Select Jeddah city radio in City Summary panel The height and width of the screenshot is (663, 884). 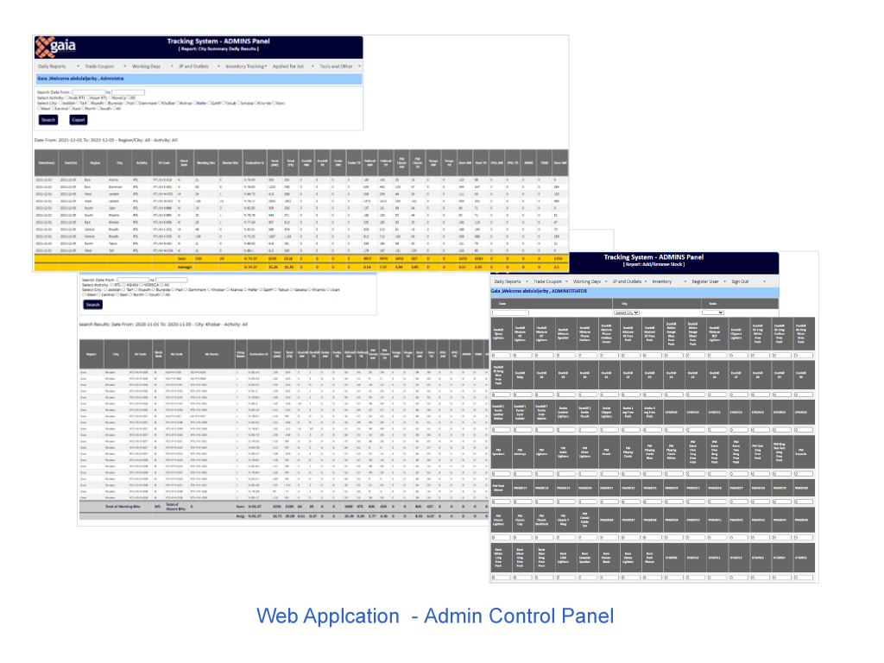61,104
